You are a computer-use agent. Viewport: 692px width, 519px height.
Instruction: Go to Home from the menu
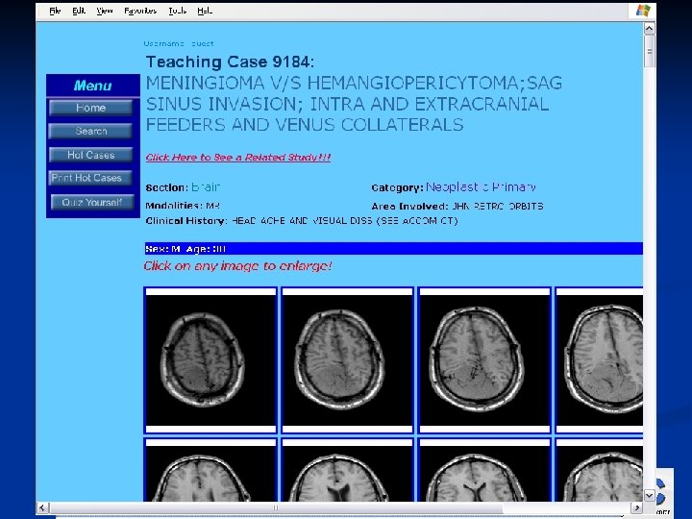click(x=91, y=108)
